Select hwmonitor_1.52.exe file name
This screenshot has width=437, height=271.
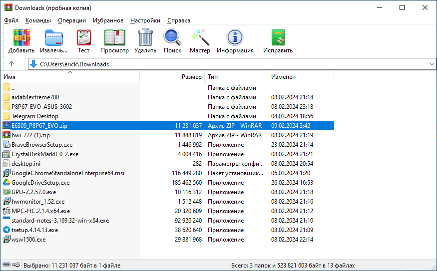click(x=38, y=201)
